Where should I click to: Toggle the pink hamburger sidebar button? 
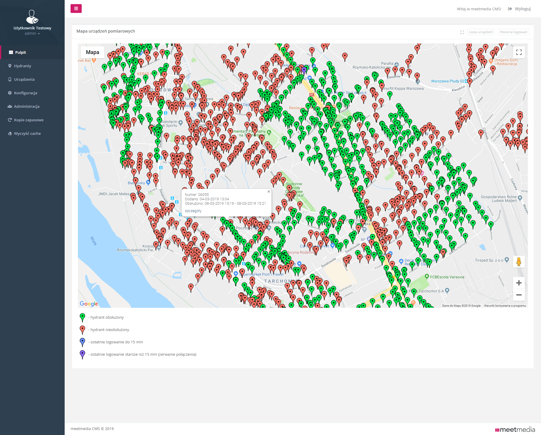tap(76, 9)
